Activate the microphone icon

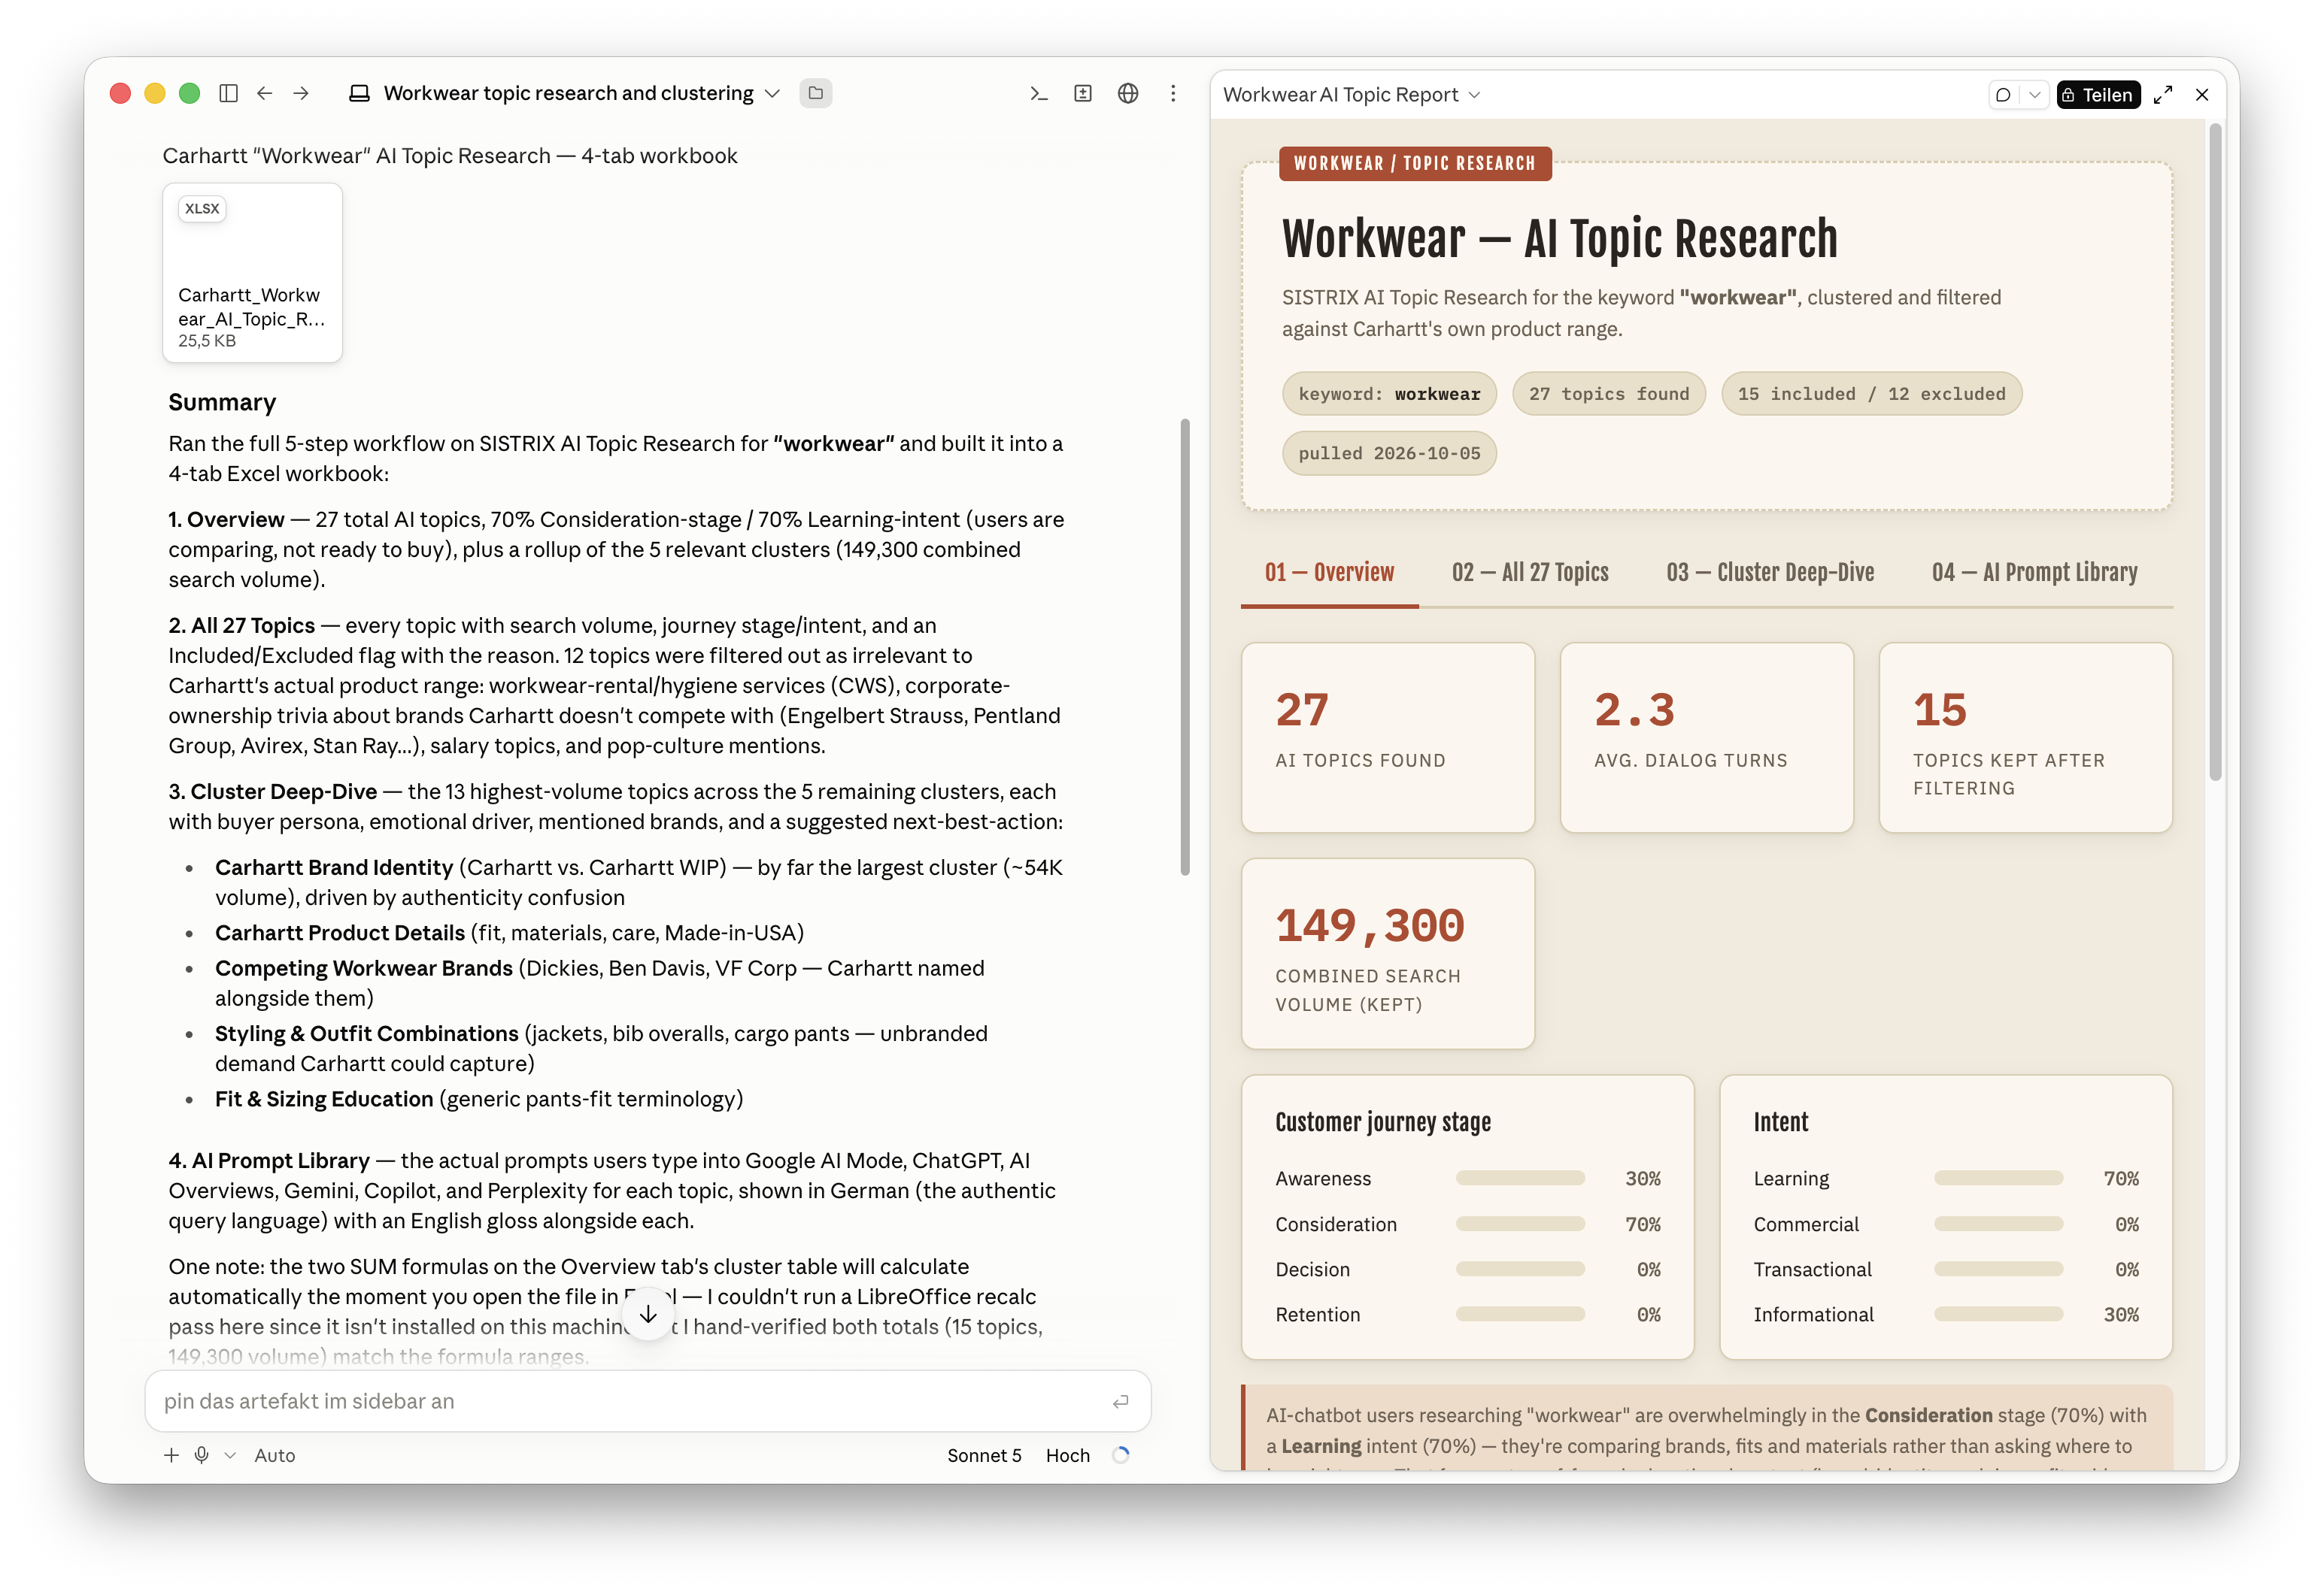201,1455
